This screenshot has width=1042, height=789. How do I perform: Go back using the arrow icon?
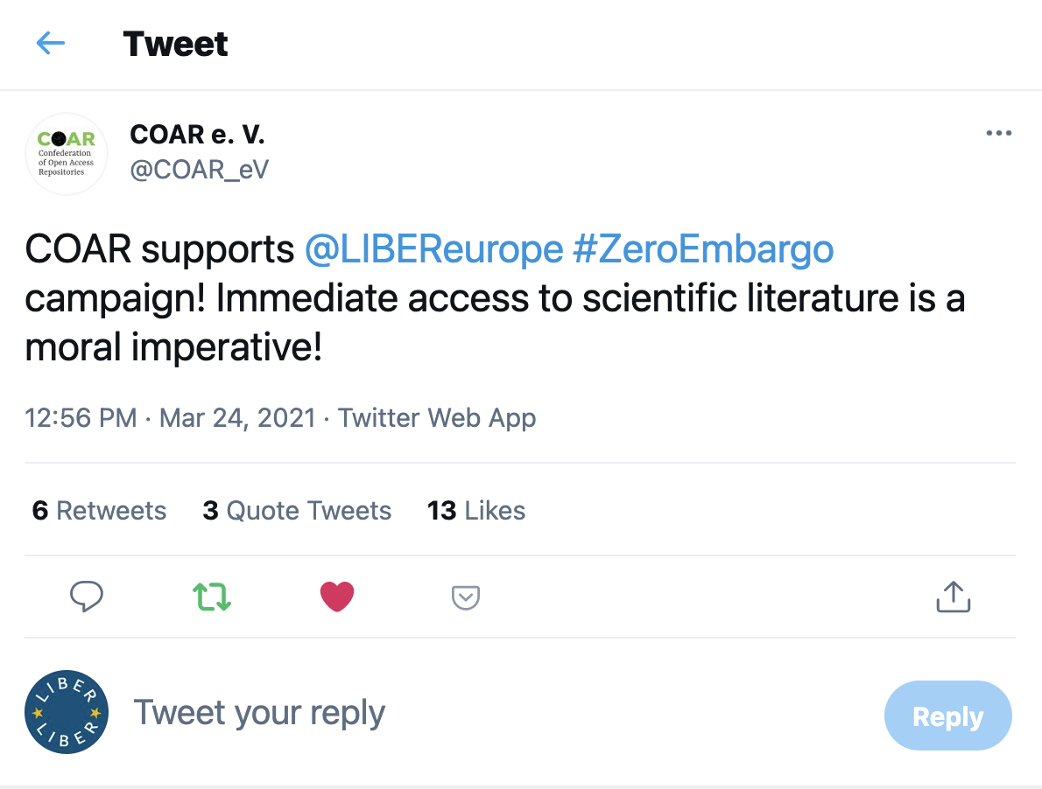pyautogui.click(x=51, y=43)
